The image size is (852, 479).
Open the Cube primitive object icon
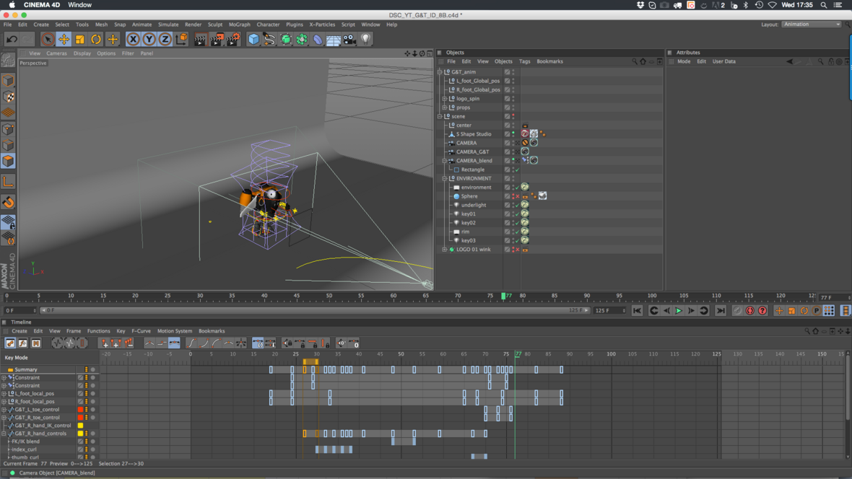(x=253, y=40)
